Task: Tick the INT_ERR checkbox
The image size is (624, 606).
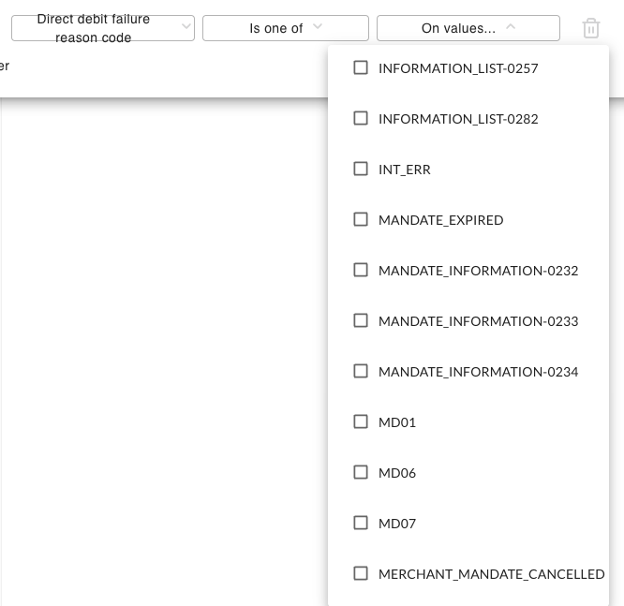Action: tap(361, 169)
